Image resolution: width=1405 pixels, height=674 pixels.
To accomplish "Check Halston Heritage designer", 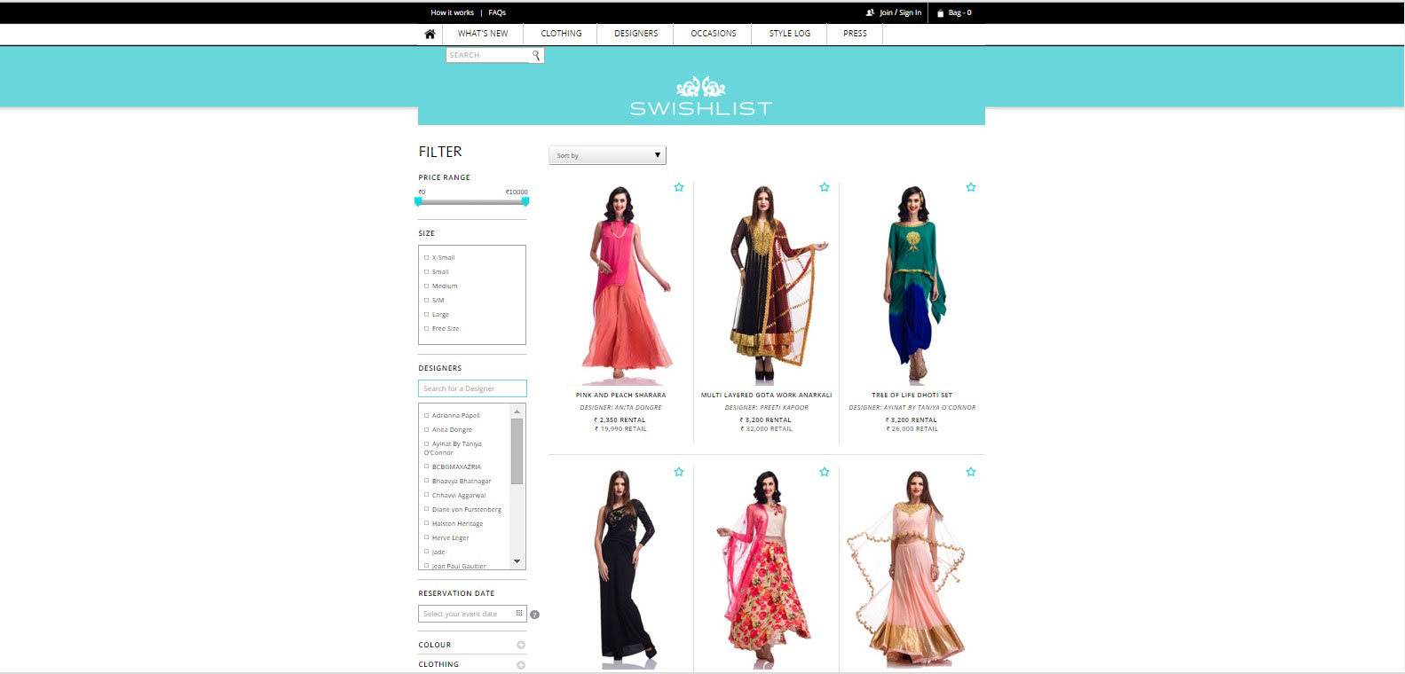I will coord(426,523).
